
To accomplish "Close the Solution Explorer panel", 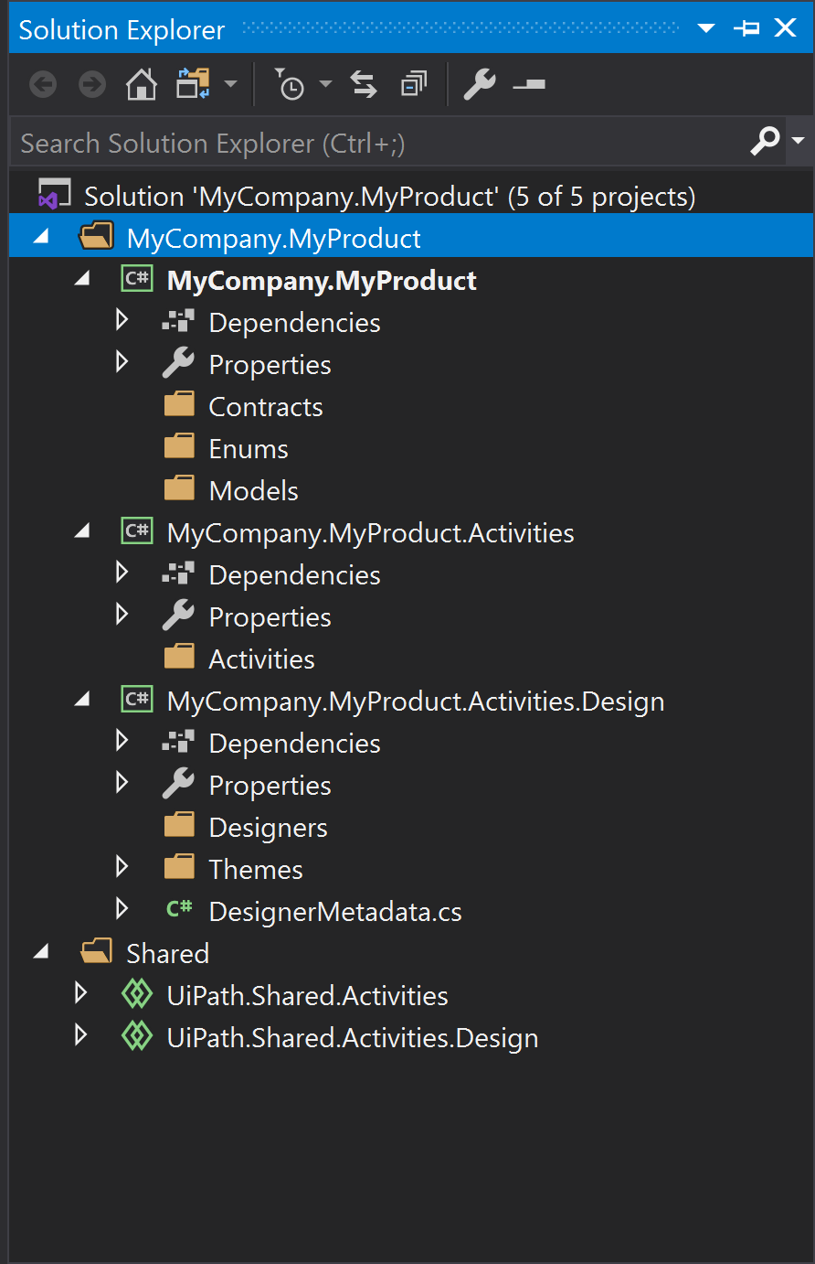I will coord(786,27).
